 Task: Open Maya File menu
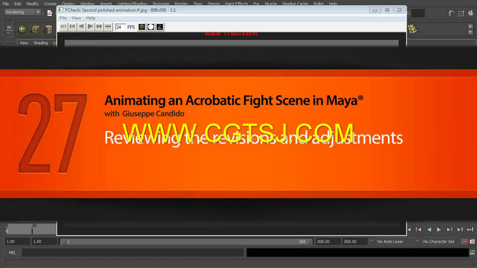pos(6,4)
